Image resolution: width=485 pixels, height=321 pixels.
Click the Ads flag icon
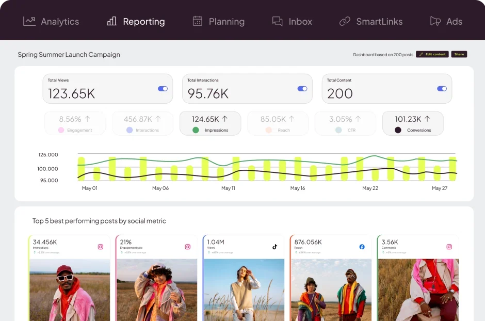click(x=435, y=21)
